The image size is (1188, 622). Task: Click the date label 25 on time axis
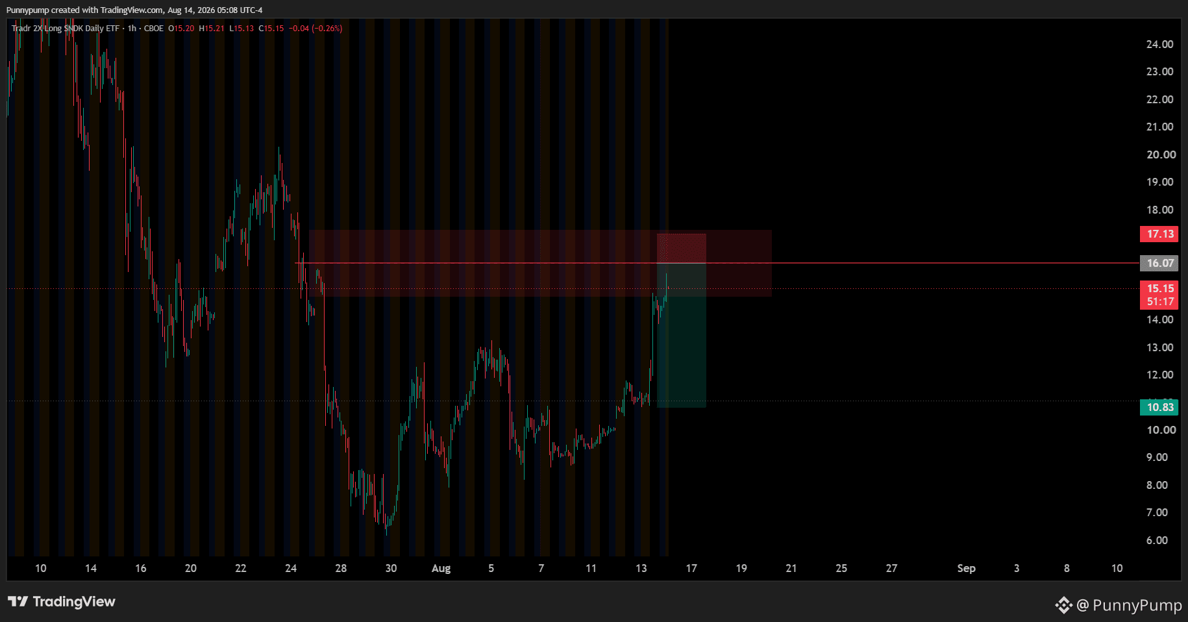click(x=841, y=568)
